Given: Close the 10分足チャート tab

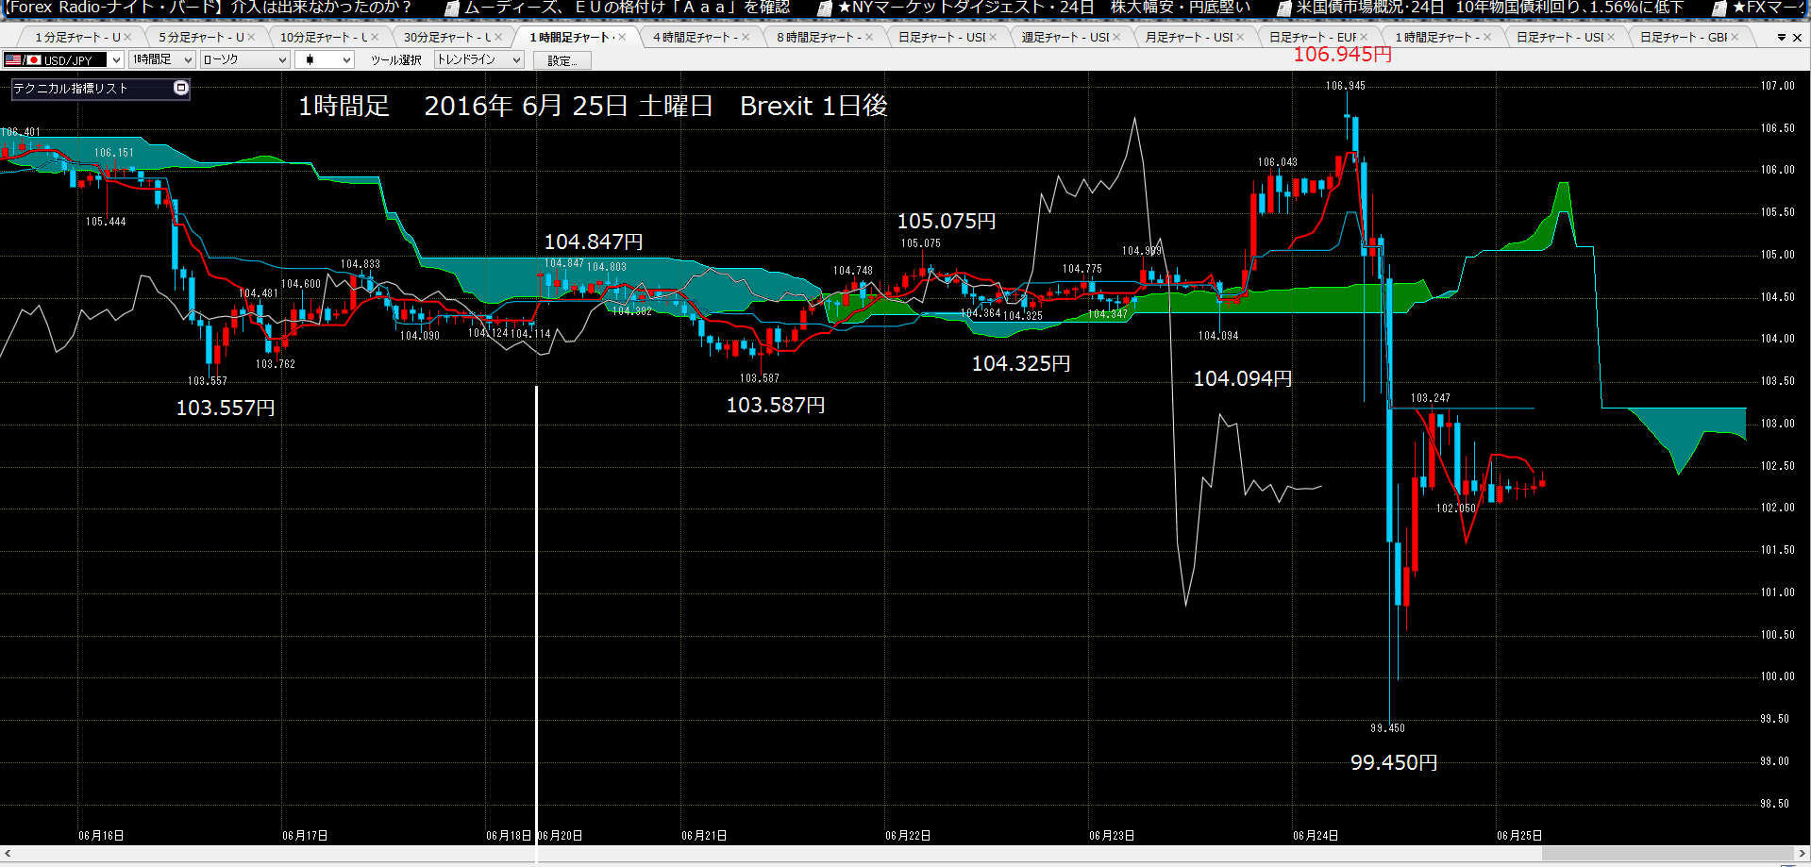Looking at the screenshot, I should coord(375,38).
